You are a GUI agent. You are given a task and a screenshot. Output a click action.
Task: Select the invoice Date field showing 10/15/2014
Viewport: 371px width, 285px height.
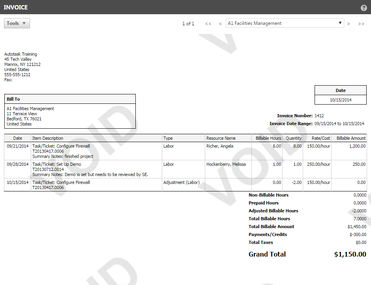point(340,100)
